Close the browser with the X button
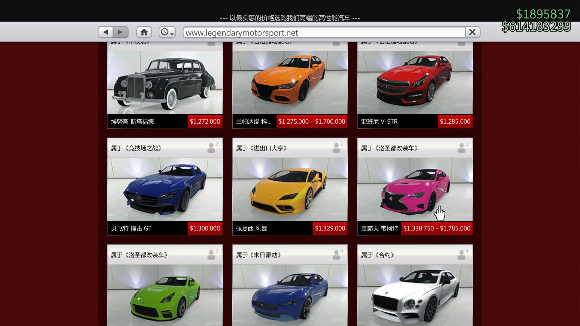The height and width of the screenshot is (326, 580). coord(472,32)
